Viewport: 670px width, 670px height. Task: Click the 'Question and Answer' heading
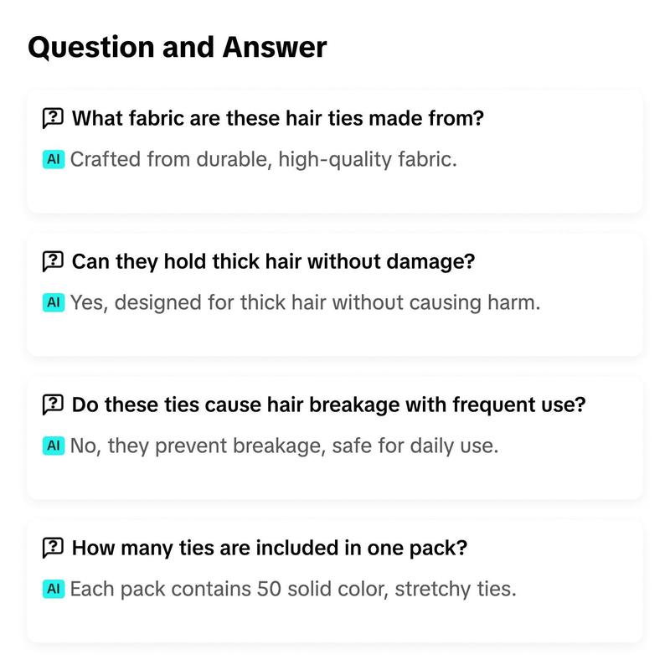click(178, 47)
